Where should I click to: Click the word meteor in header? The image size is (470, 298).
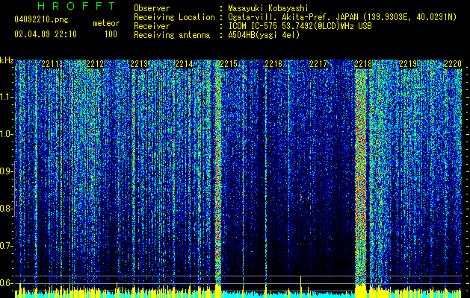coord(106,23)
